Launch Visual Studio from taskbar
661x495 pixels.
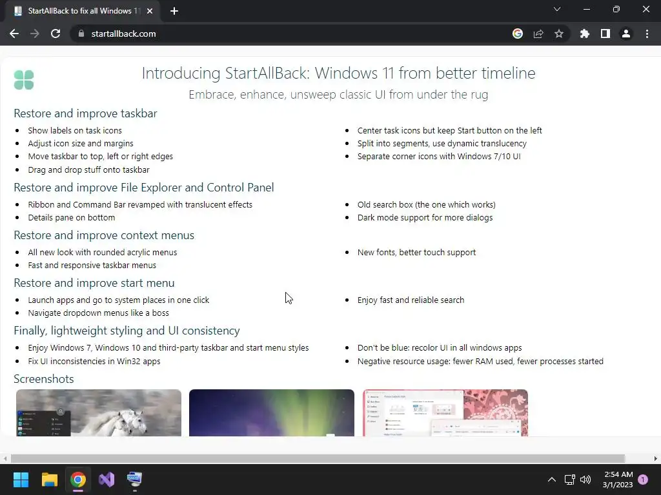coord(107,480)
